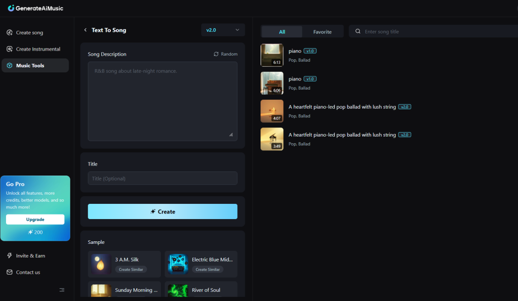
Task: Click the back arrow beside Text To Song
Action: click(85, 30)
